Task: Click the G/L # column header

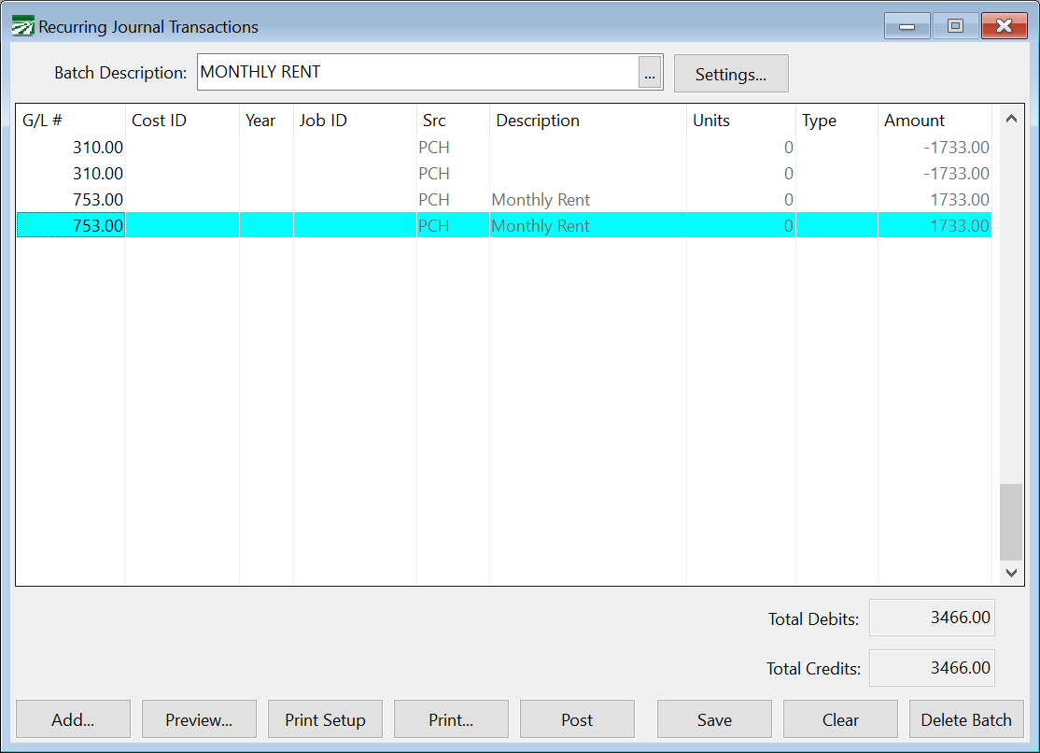Action: pyautogui.click(x=70, y=121)
